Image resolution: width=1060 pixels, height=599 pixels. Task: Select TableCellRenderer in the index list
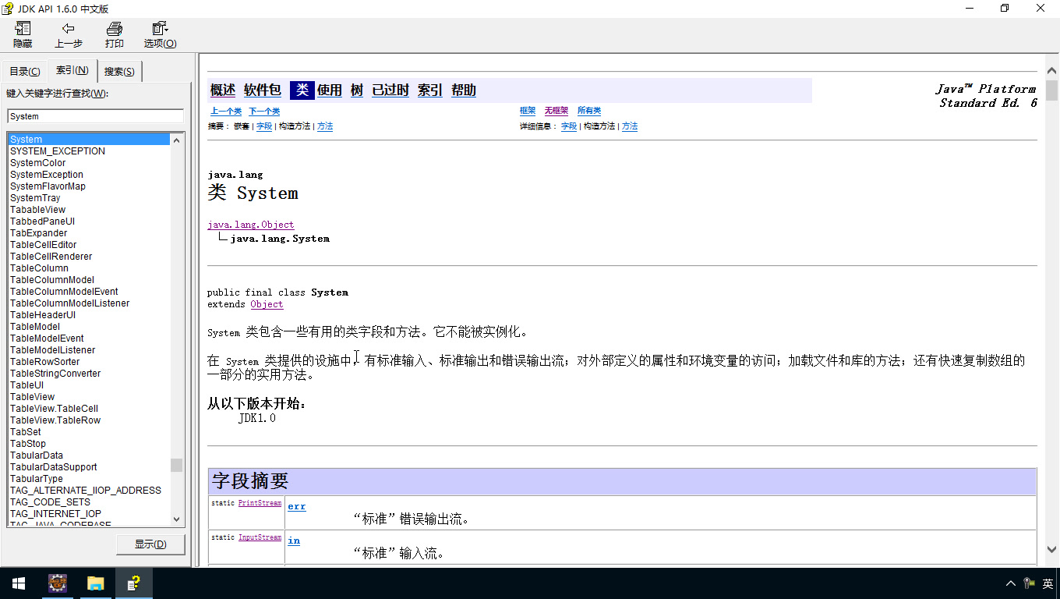(51, 257)
